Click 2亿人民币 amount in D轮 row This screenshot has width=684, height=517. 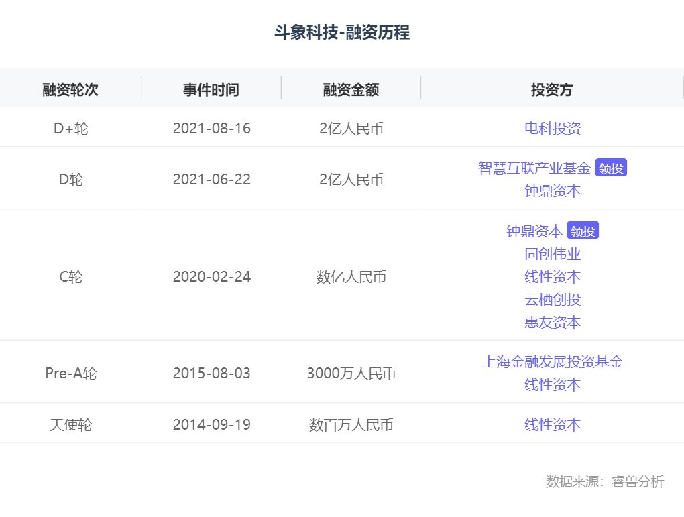coord(351,179)
